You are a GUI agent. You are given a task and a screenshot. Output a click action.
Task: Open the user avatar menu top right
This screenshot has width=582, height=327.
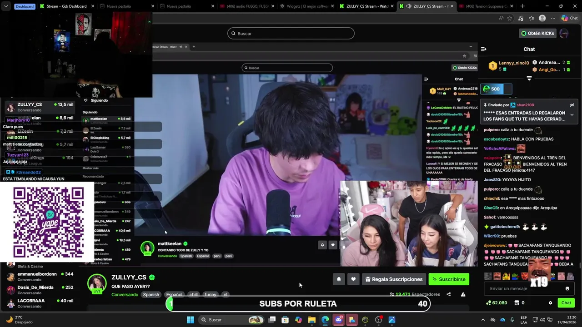click(x=564, y=33)
